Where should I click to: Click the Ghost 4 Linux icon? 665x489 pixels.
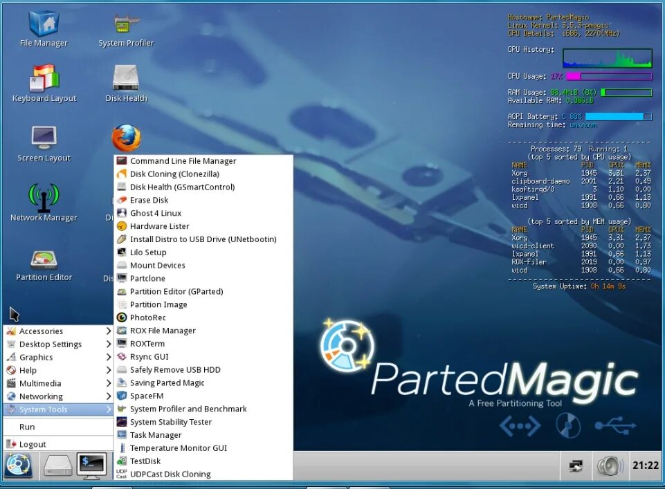[122, 213]
